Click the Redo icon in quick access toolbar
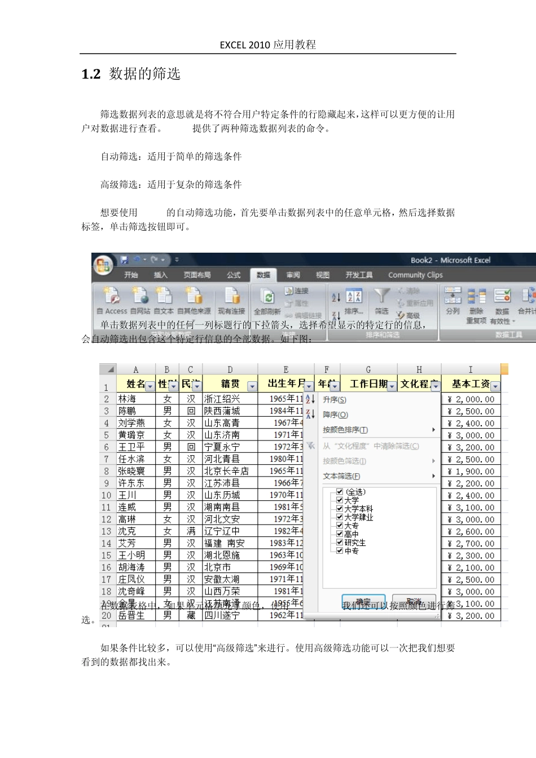 (153, 259)
